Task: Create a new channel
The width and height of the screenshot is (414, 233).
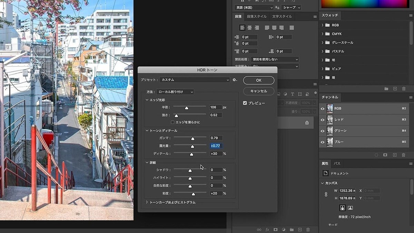Action: 395,155
